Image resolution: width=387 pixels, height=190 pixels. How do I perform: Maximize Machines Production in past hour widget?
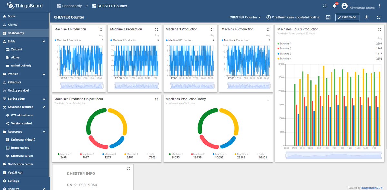click(157, 99)
